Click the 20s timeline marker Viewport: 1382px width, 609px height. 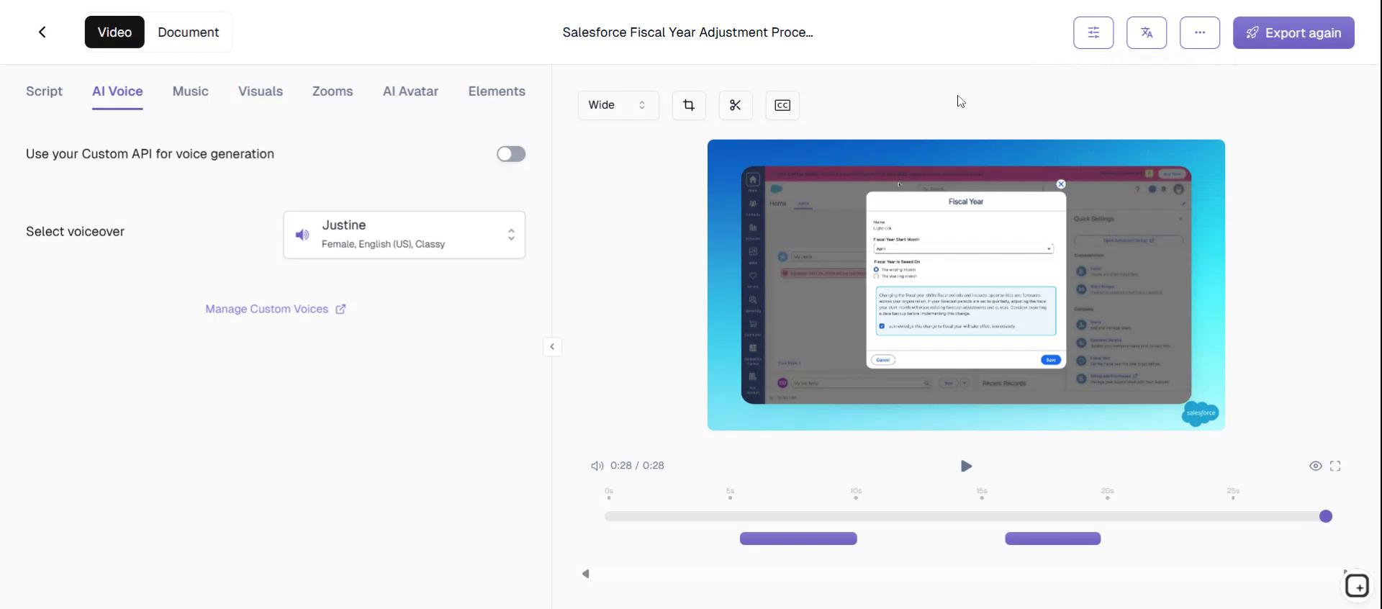tap(1107, 493)
